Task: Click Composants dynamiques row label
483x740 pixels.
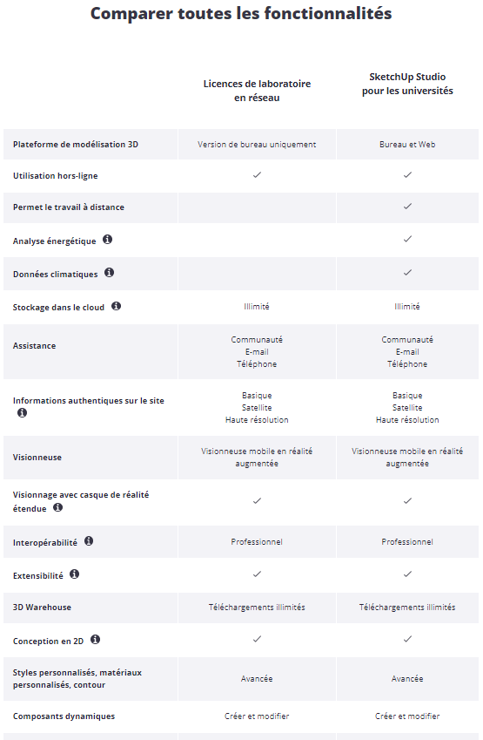Action: (64, 716)
